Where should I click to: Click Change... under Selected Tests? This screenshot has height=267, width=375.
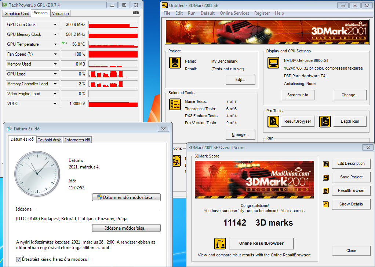(240, 135)
